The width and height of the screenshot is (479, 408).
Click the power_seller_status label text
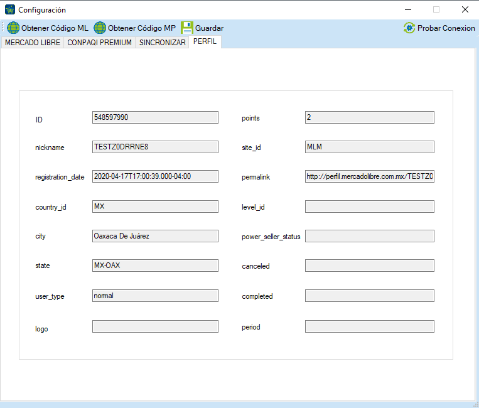coord(271,237)
